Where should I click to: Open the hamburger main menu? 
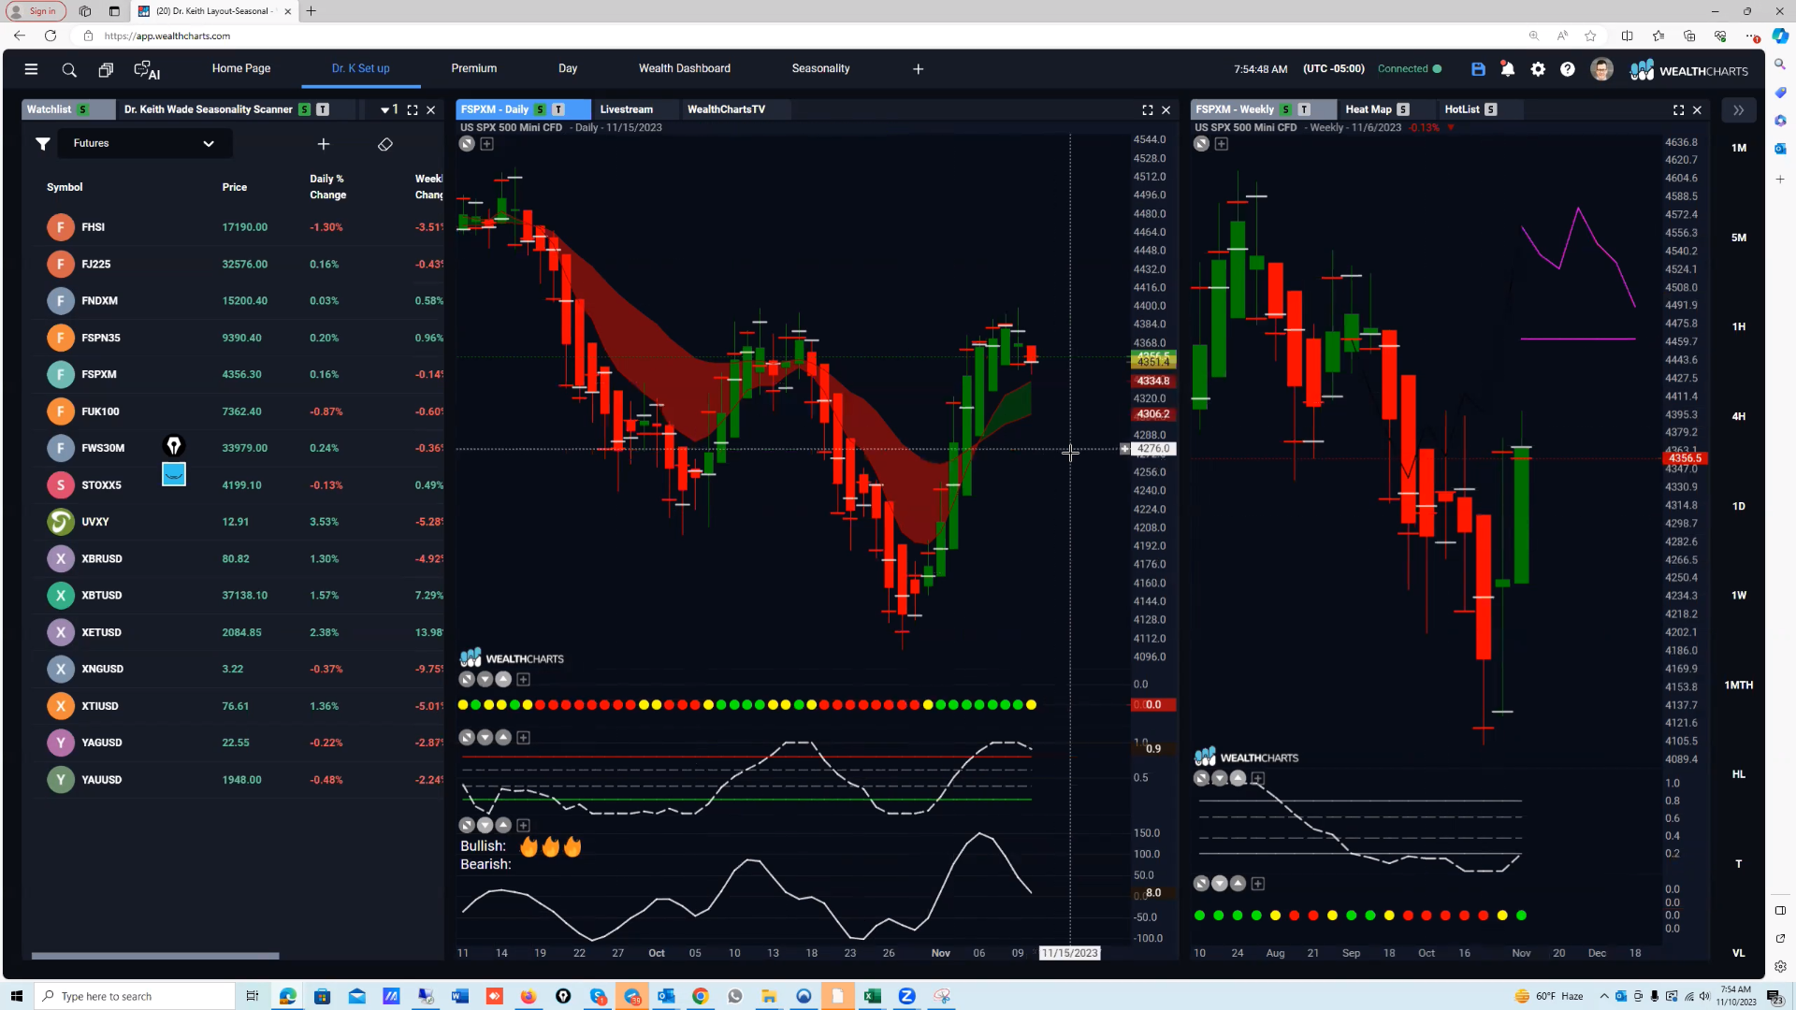point(31,69)
